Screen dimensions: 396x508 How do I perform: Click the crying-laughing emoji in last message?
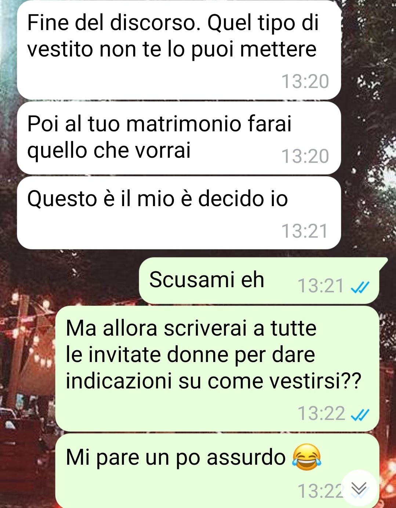pyautogui.click(x=306, y=457)
